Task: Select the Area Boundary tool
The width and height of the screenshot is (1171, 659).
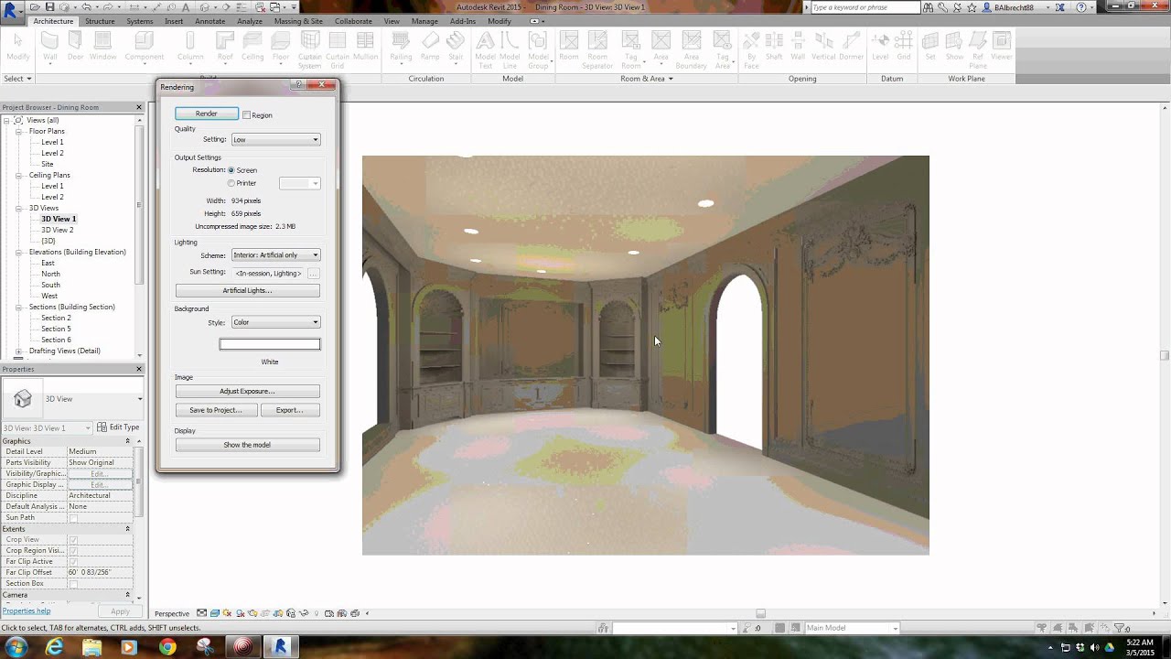Action: click(692, 49)
